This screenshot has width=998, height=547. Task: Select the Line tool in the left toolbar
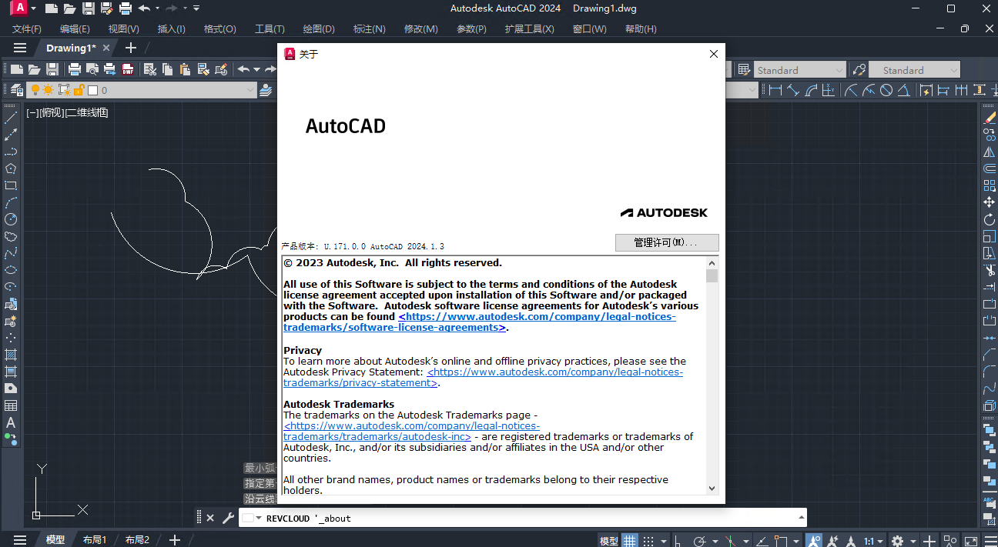11,117
